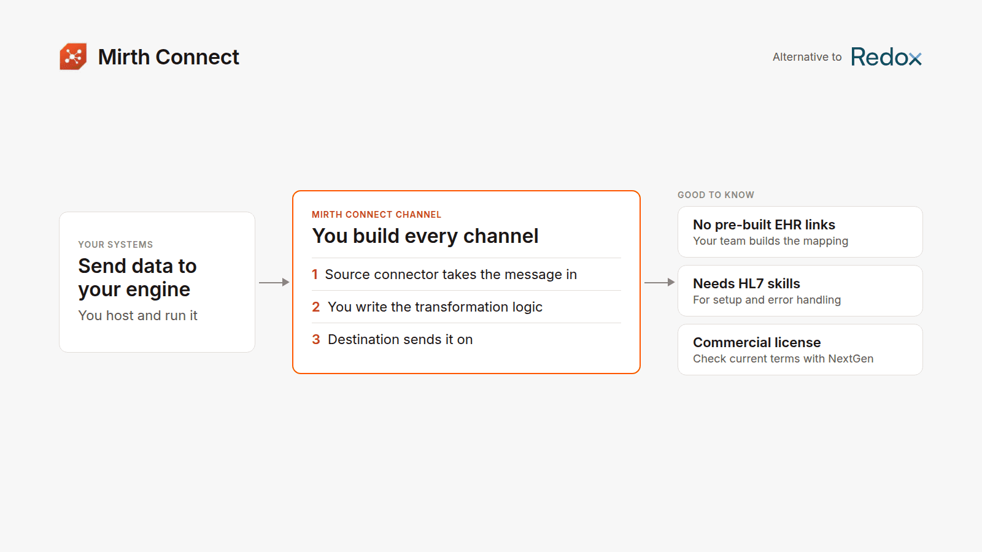982x552 pixels.
Task: Select the 'YOUR SYSTEMS' label
Action: coord(115,245)
